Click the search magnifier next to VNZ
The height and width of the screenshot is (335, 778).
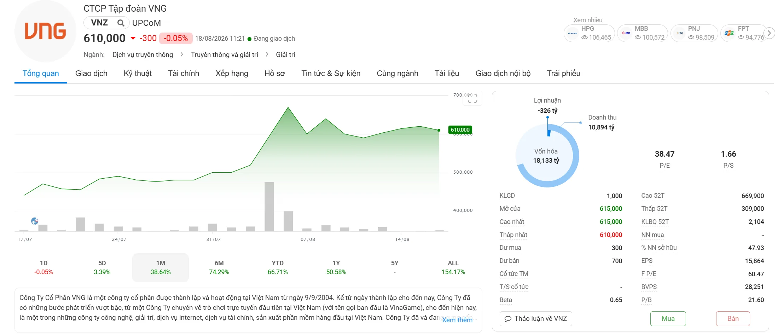tap(121, 23)
